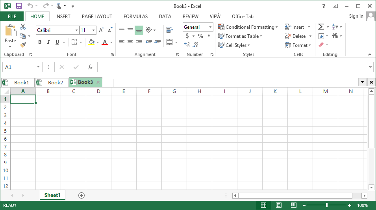The height and width of the screenshot is (210, 376).
Task: Click the Cut scissors icon
Action: click(x=23, y=27)
